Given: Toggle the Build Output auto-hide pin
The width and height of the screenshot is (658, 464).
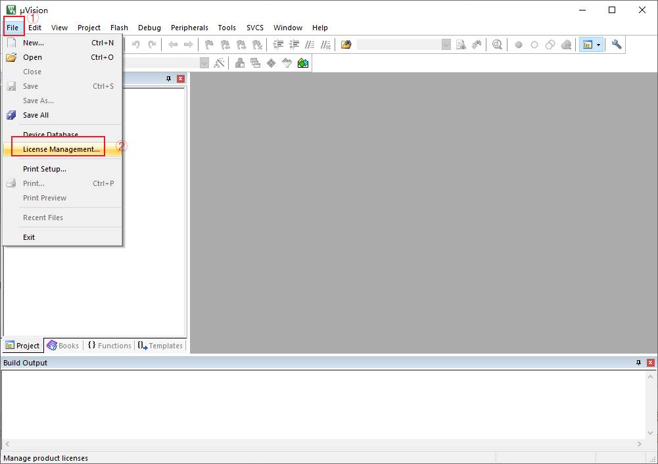Looking at the screenshot, I should pyautogui.click(x=638, y=363).
